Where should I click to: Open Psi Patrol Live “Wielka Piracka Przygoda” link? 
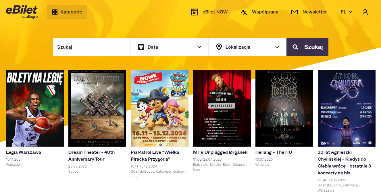[x=155, y=156]
